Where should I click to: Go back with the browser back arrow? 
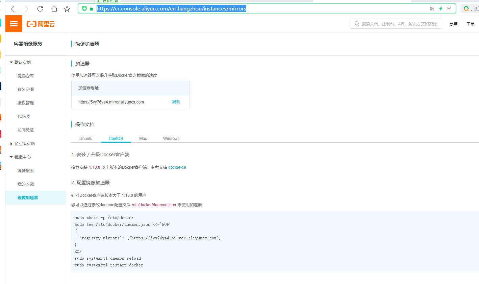(x=13, y=9)
